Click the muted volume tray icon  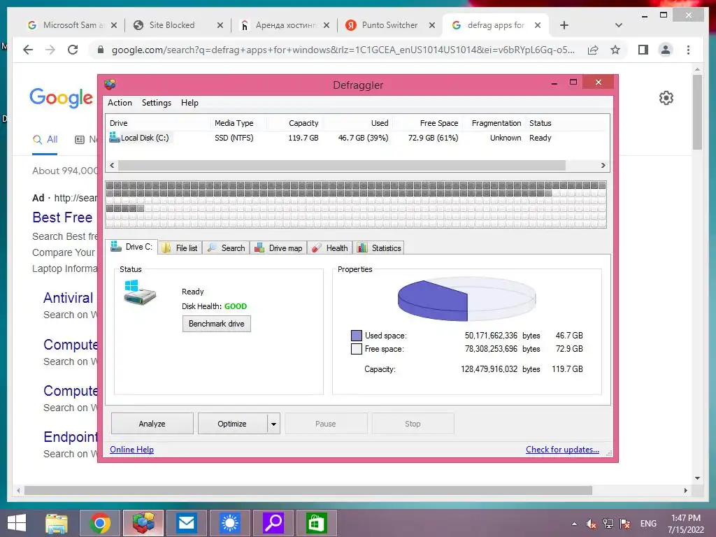point(591,524)
